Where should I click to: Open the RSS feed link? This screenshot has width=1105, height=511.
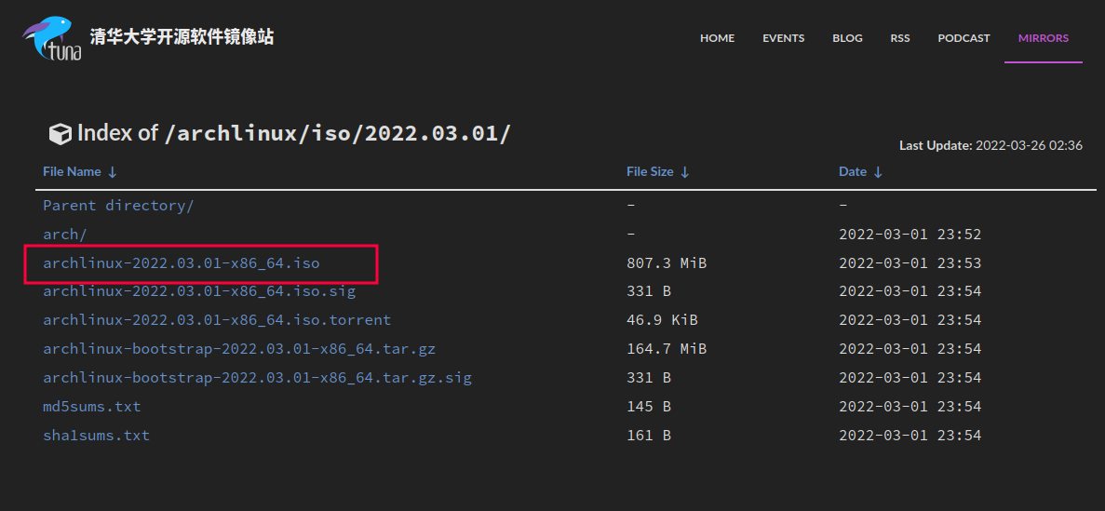pyautogui.click(x=899, y=38)
